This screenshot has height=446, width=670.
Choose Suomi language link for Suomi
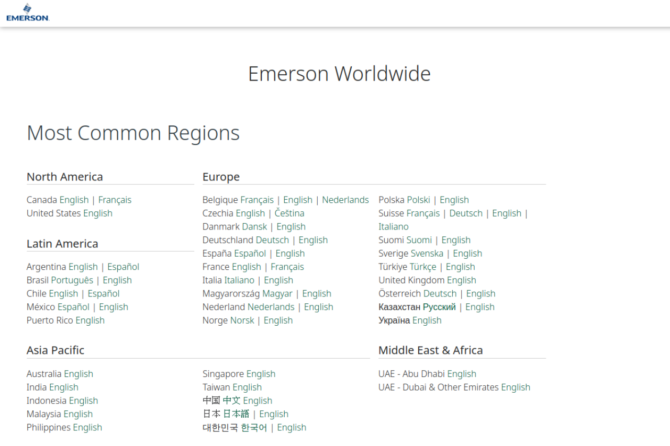pos(419,240)
